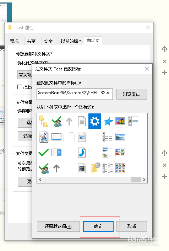Click the 浏览(B)... button
The width and height of the screenshot is (169, 251).
pyautogui.click(x=132, y=94)
